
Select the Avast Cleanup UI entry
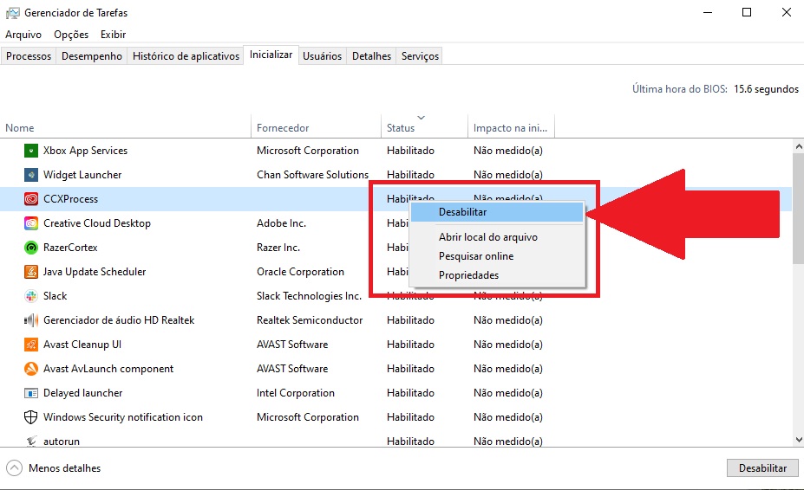tap(82, 344)
